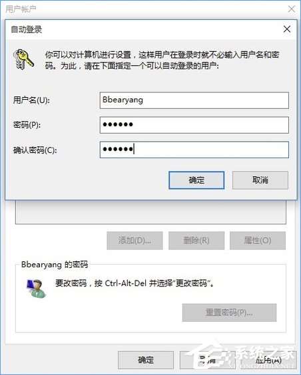
Task: Click the bottom cancel button in 用户帐户
Action: 207,360
